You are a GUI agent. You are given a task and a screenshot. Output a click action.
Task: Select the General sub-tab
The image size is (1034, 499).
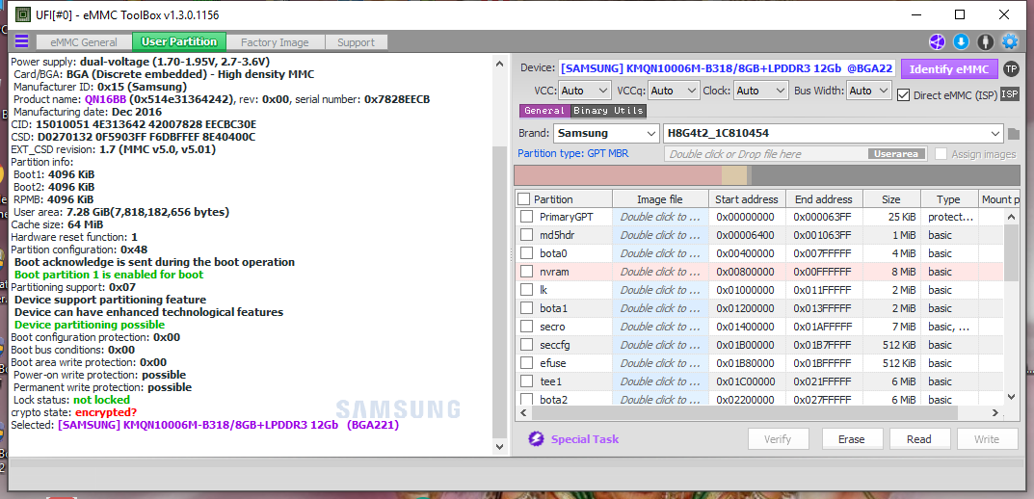[544, 111]
